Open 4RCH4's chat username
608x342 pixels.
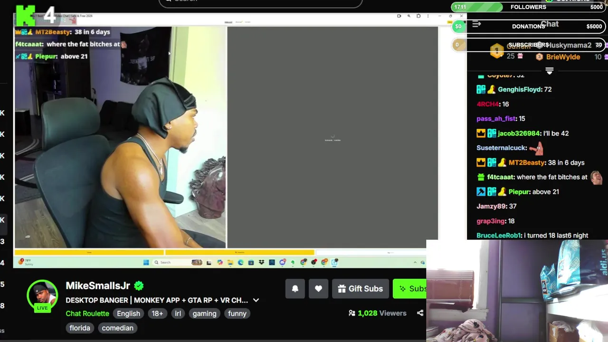487,104
